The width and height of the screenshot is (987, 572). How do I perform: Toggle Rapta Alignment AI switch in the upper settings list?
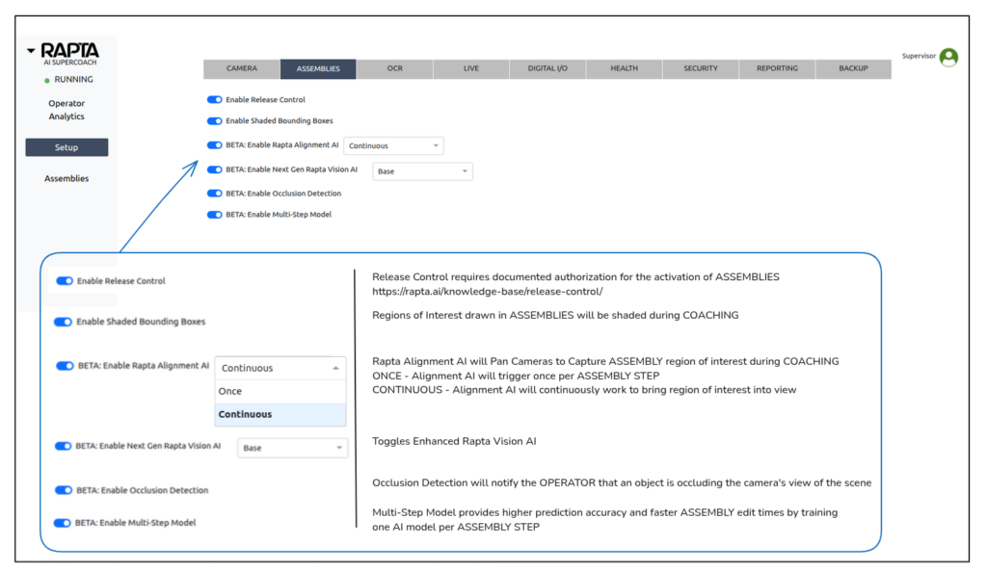[215, 145]
